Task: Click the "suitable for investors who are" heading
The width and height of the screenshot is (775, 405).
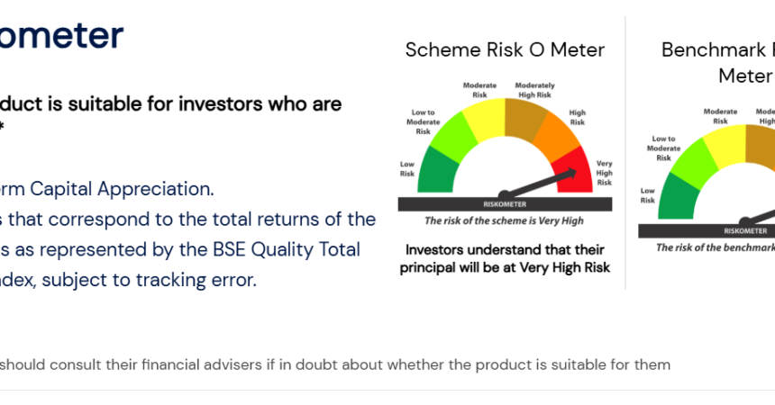Action: pyautogui.click(x=171, y=103)
